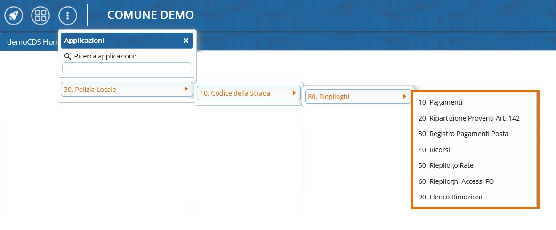Open 30. Registro Pagamenti Posta
Screen dimensions: 556x230
click(463, 134)
